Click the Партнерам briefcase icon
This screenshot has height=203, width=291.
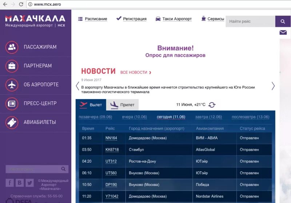pyautogui.click(x=12, y=66)
